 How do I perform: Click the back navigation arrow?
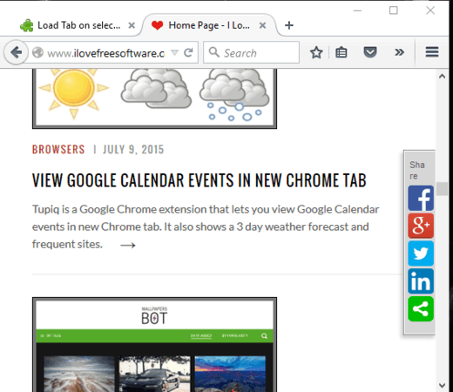[x=16, y=52]
